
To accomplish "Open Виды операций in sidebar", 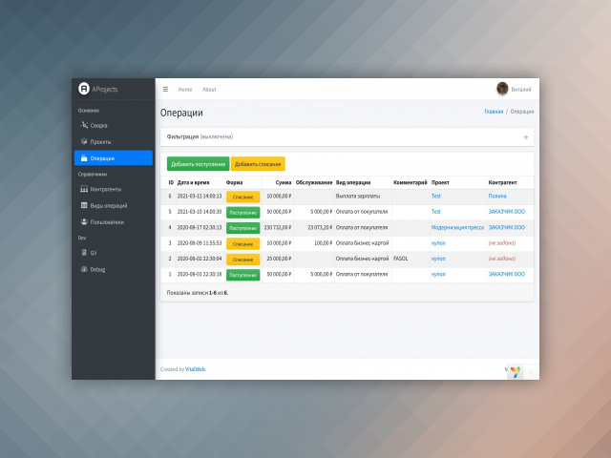I will [114, 206].
